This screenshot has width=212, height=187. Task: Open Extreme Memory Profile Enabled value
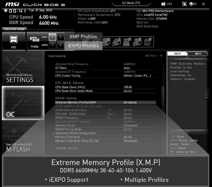tap(130, 102)
